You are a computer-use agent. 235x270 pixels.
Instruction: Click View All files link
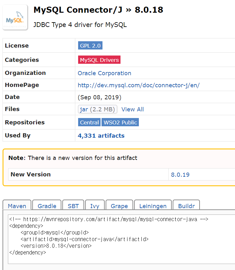(133, 109)
